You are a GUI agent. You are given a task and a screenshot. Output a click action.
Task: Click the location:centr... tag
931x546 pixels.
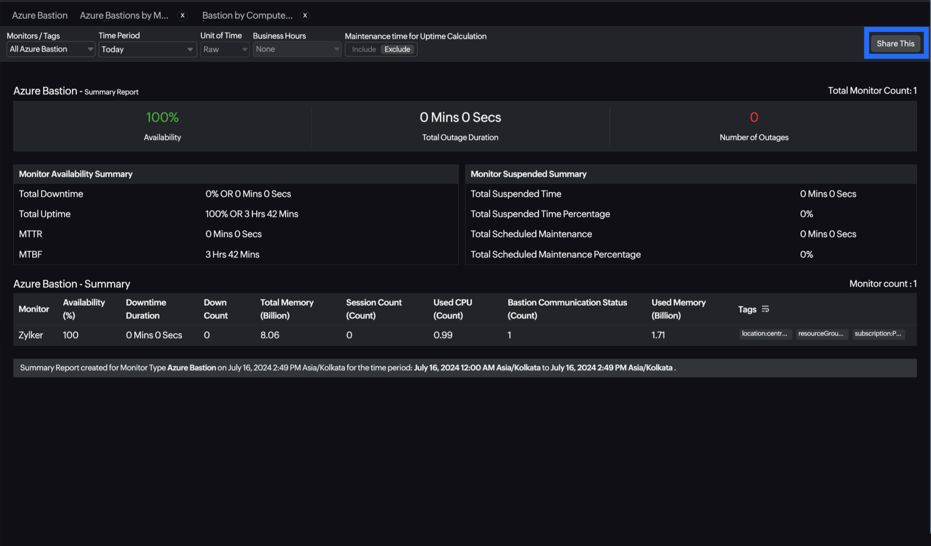tap(764, 334)
